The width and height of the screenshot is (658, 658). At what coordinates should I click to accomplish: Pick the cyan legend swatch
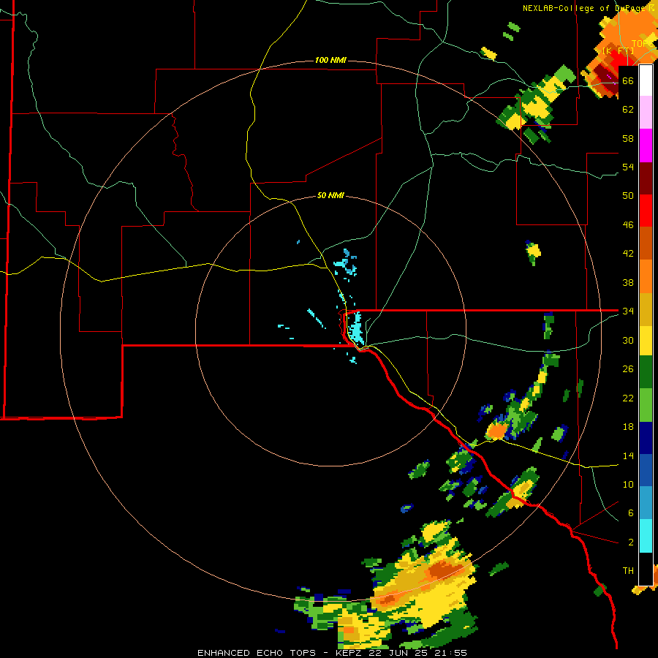pos(646,536)
